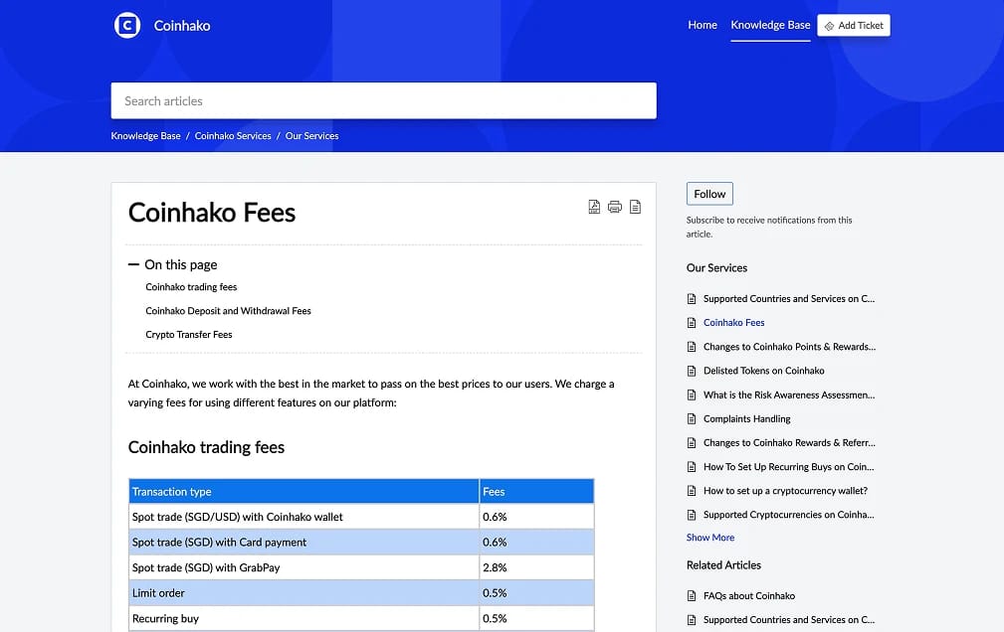
Task: Open Changes to Coinhako Rewards & Referral article
Action: click(789, 442)
